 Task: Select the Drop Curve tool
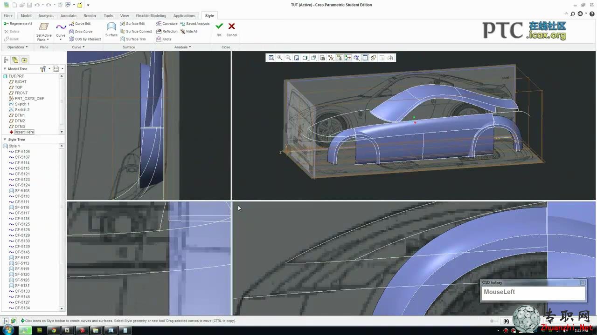tap(81, 32)
